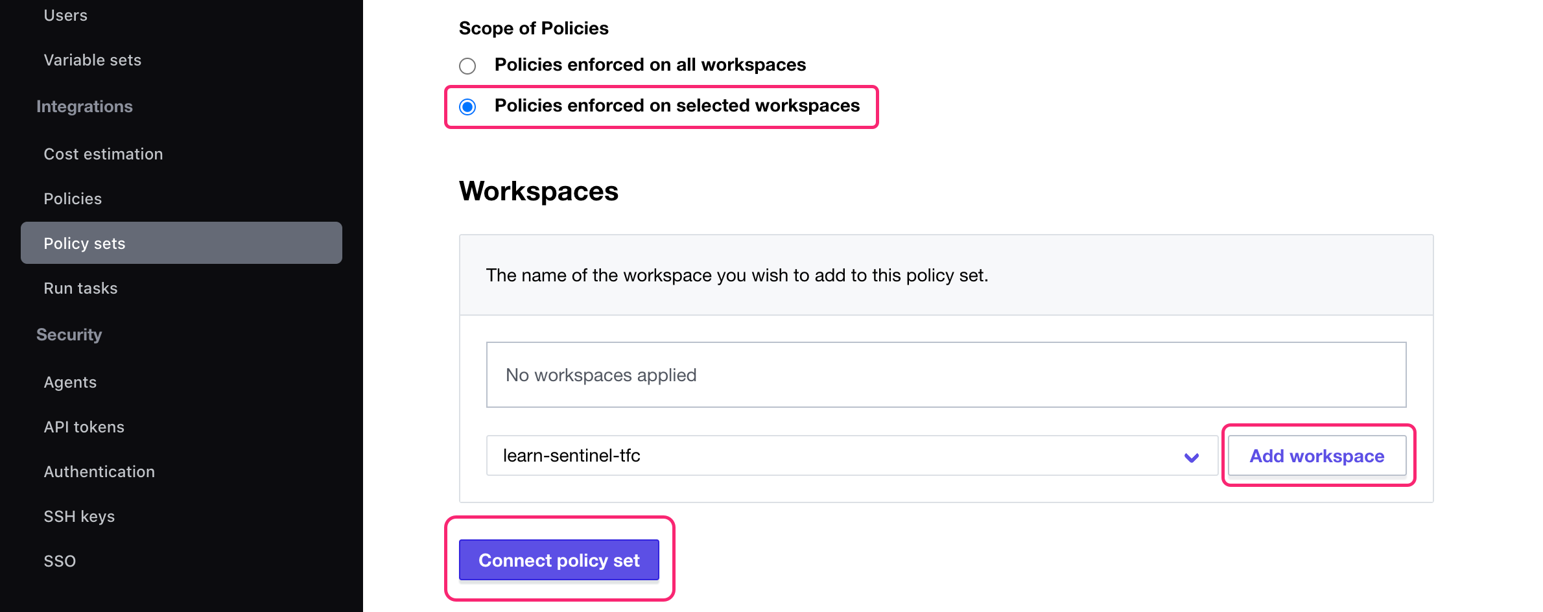Open the Users section
Image resolution: width=1543 pixels, height=612 pixels.
point(65,14)
